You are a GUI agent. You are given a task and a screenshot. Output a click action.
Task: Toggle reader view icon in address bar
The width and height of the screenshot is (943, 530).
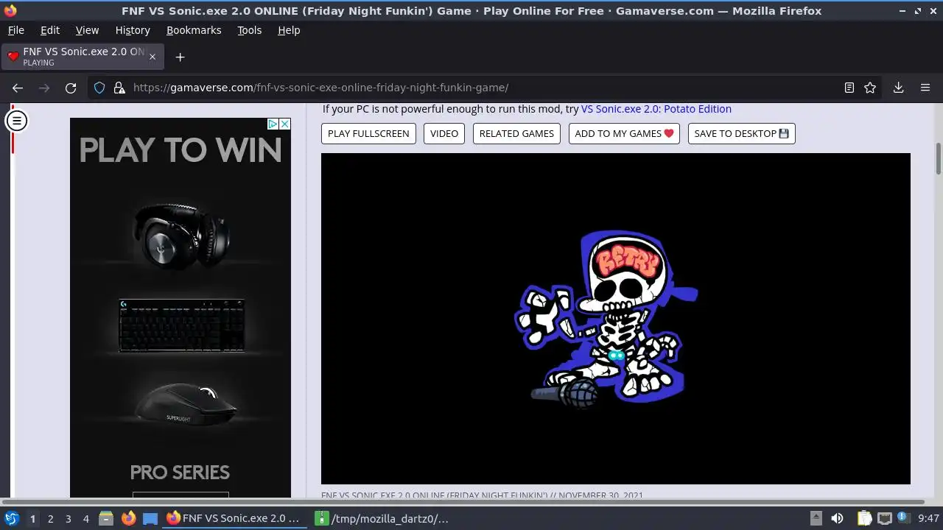pyautogui.click(x=849, y=88)
